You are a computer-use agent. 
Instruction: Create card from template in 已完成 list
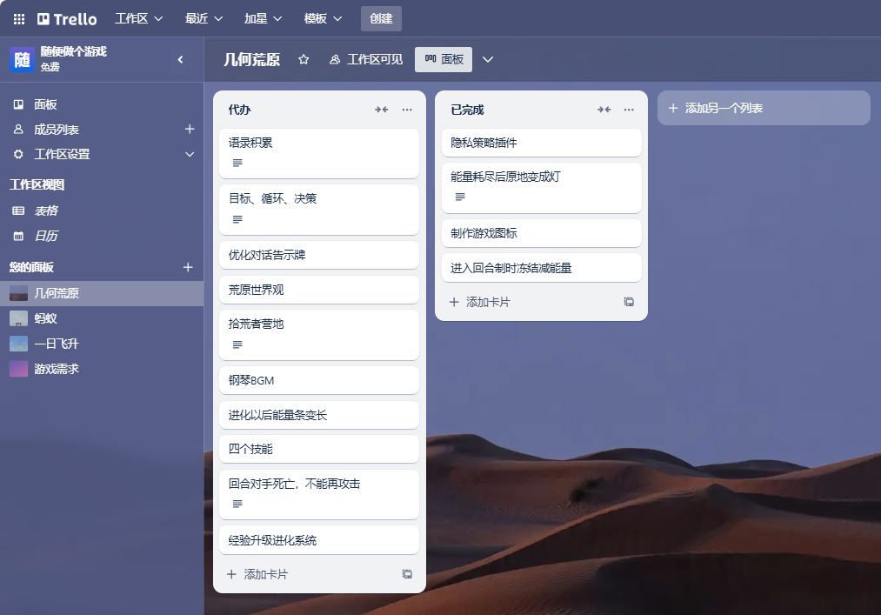click(629, 302)
